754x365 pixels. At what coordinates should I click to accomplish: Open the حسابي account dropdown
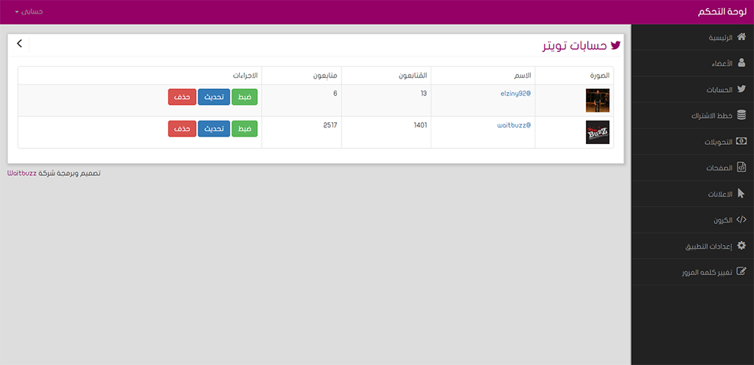coord(29,11)
